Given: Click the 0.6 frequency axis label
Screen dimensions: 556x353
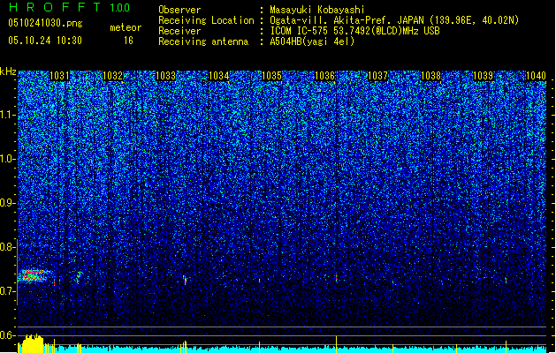Looking at the screenshot, I should [7, 335].
